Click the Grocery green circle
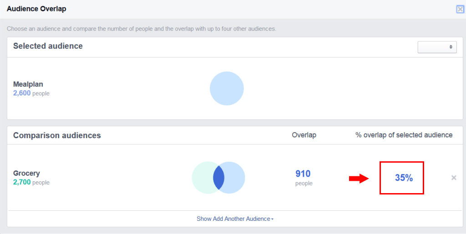This screenshot has width=466, height=234. point(203,178)
